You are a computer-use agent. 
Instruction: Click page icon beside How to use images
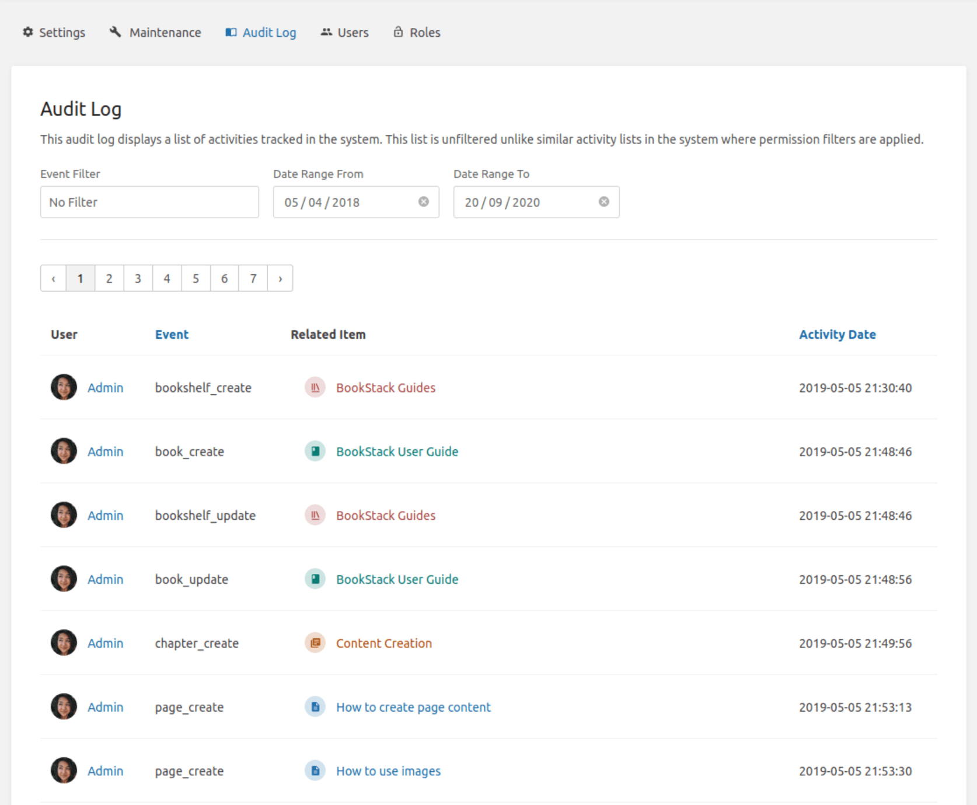[x=315, y=771]
